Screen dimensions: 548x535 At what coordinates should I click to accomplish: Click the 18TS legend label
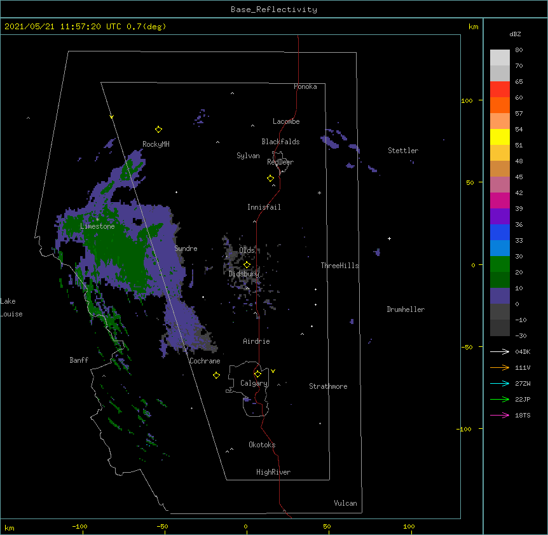pos(523,415)
